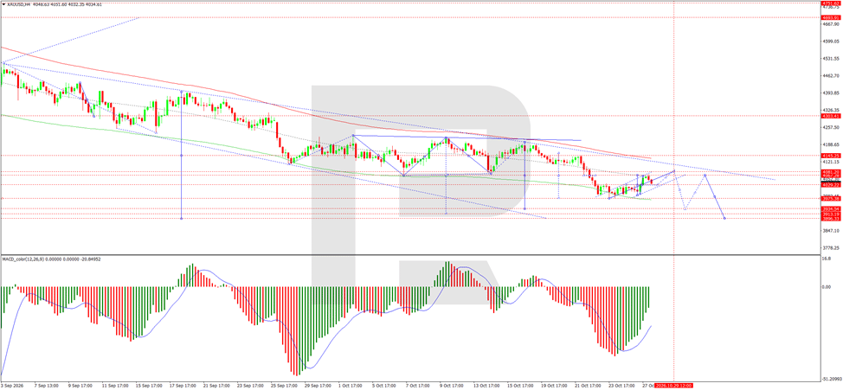This screenshot has height=390, width=843.
Task: Click the 0.00 MACD scale value
Action: click(x=827, y=286)
